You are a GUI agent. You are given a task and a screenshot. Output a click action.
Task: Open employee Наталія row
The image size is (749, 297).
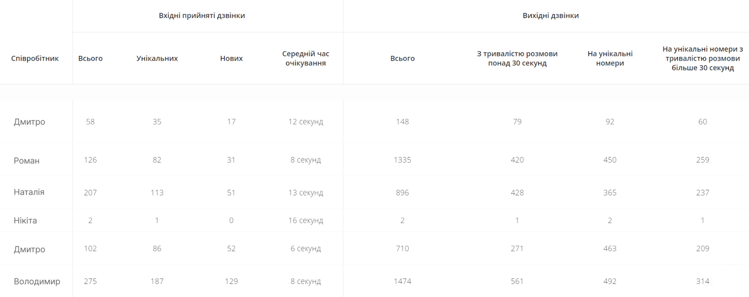click(374, 193)
